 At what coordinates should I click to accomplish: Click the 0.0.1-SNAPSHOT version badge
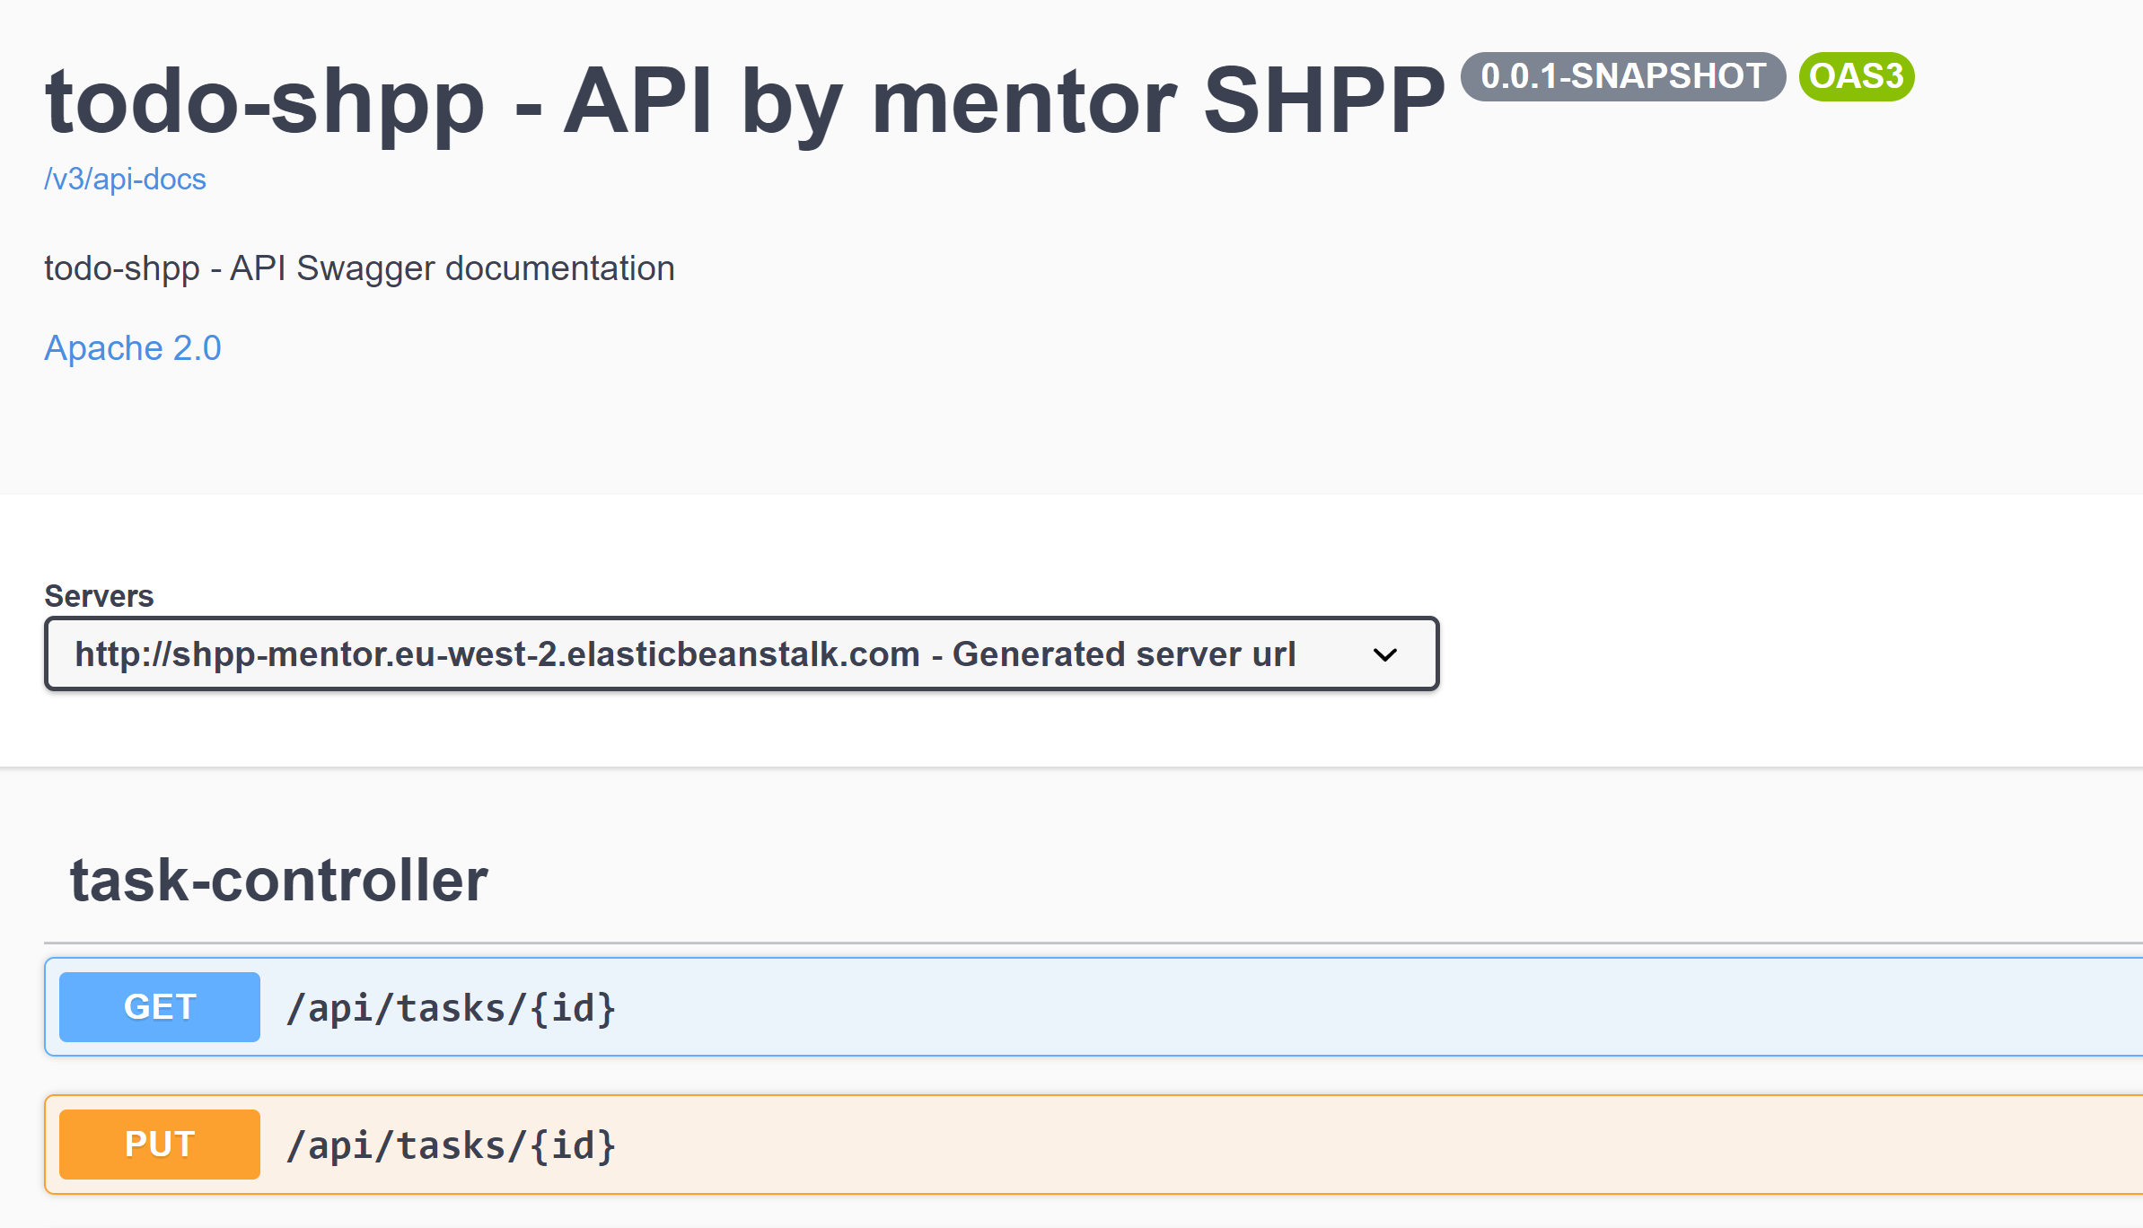(x=1622, y=76)
